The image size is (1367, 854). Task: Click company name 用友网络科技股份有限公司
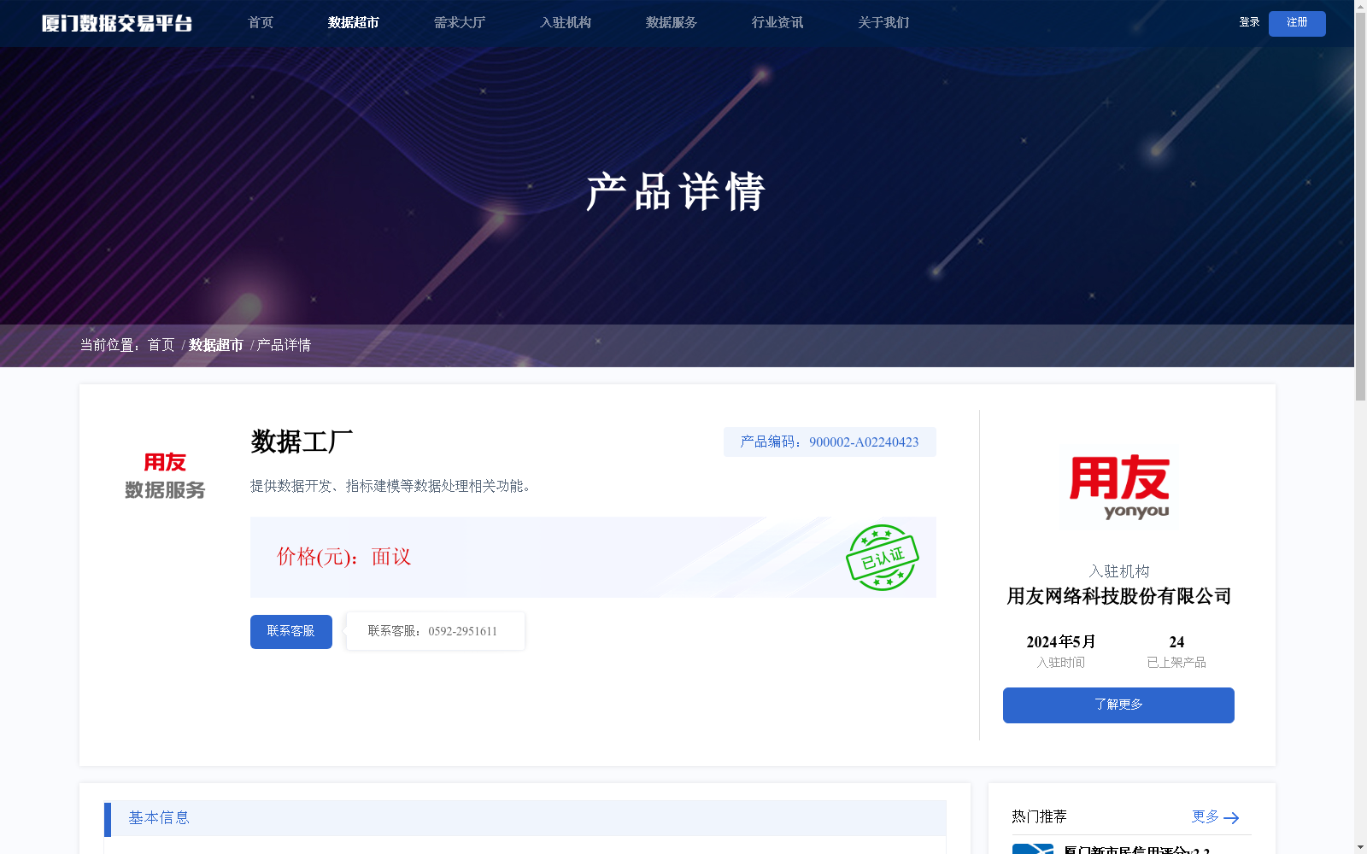[x=1119, y=596]
